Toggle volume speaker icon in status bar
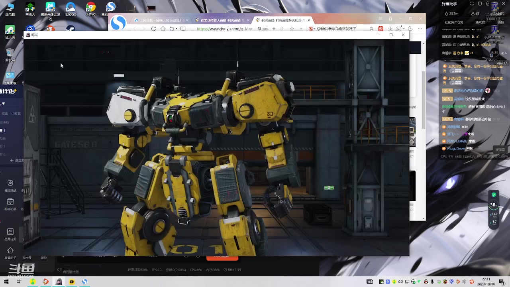Screen dimensions: 510x287 (59, 270)
